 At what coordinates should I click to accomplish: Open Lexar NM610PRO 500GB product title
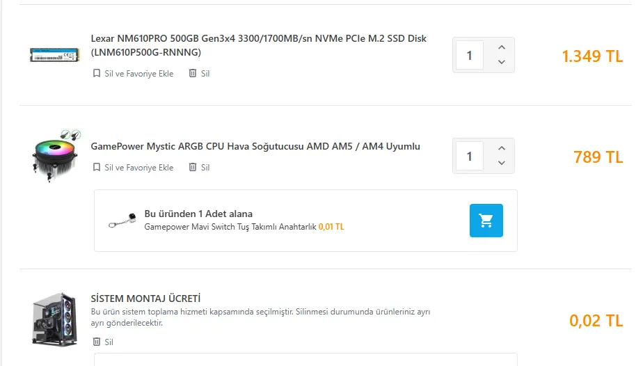(258, 45)
